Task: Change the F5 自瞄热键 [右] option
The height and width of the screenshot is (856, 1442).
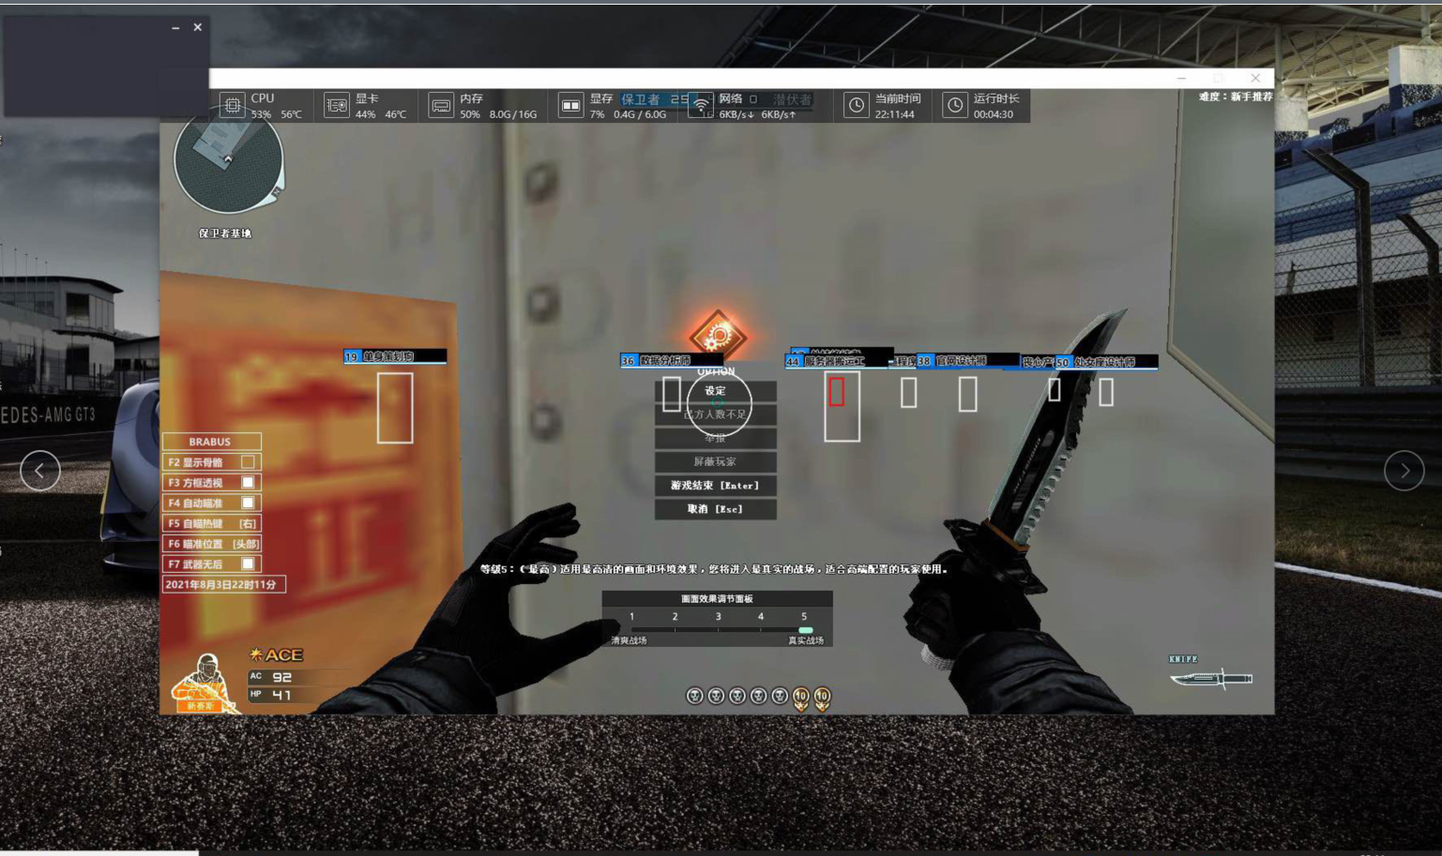Action: (x=248, y=524)
